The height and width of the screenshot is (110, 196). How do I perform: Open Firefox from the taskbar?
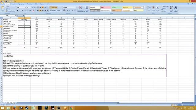pyautogui.click(x=14, y=108)
